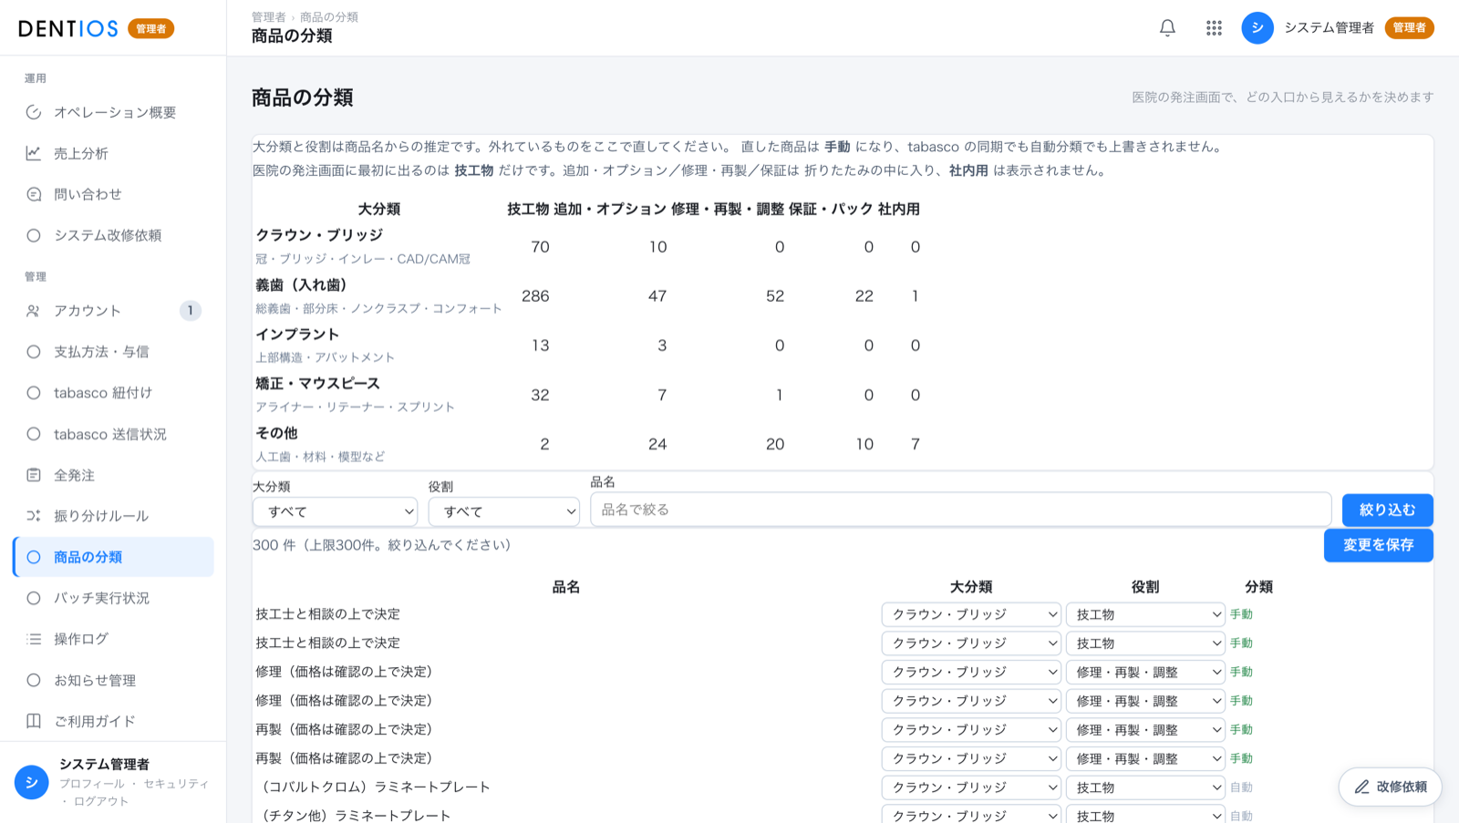Image resolution: width=1459 pixels, height=823 pixels.
Task: Click the pencil icon in 改修依頼 button
Action: pyautogui.click(x=1362, y=787)
